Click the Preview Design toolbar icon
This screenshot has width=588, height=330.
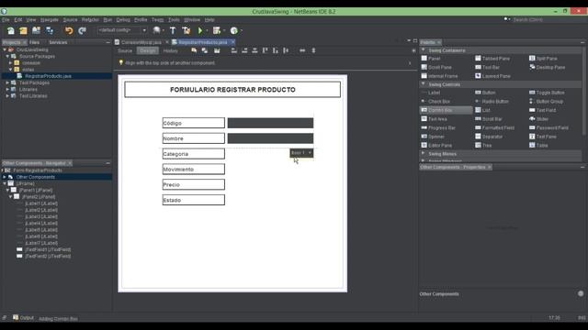(x=217, y=50)
